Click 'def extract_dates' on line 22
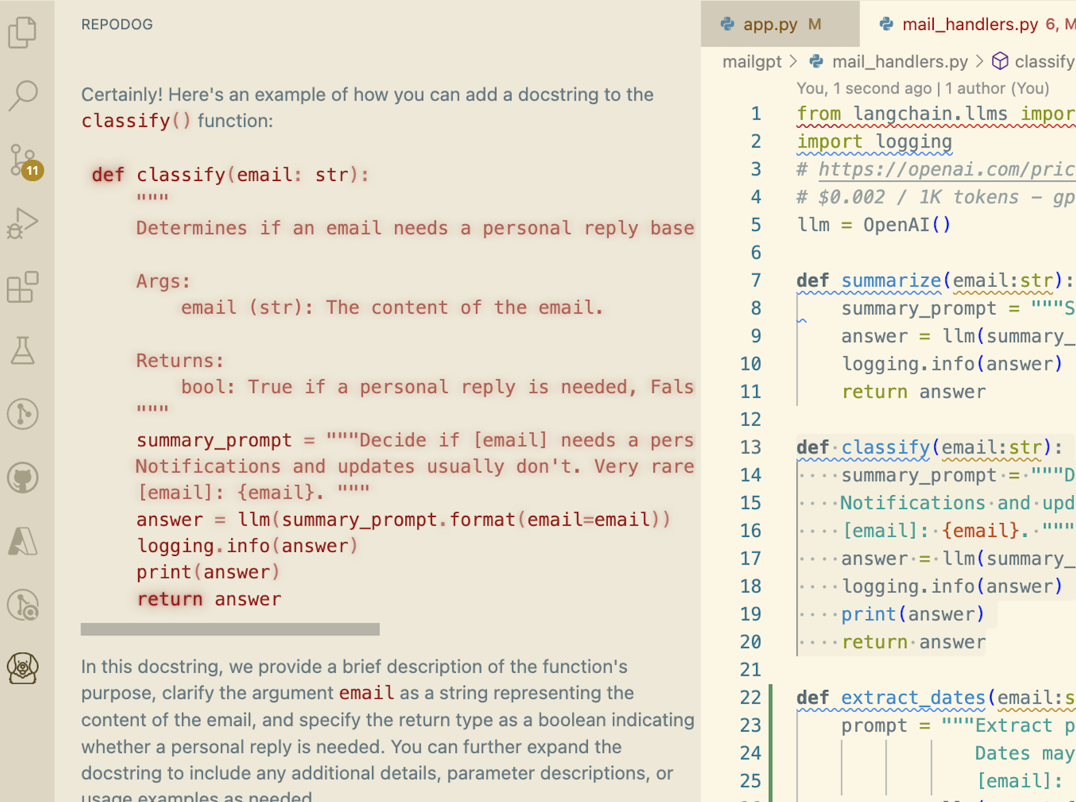 (891, 697)
